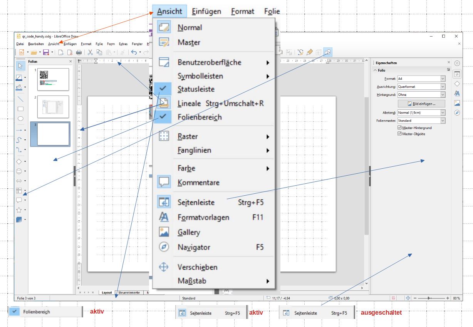Select slide 2 thumbnail in Folien panel
The height and width of the screenshot is (327, 473).
click(53, 107)
